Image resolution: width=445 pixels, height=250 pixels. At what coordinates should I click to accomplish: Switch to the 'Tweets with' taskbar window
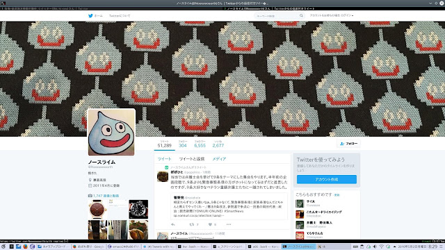tap(159, 247)
